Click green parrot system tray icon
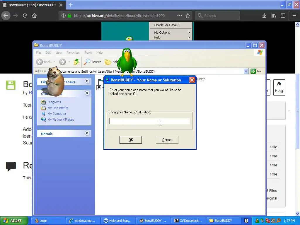Screen dimensions: 300x225 click(x=257, y=221)
